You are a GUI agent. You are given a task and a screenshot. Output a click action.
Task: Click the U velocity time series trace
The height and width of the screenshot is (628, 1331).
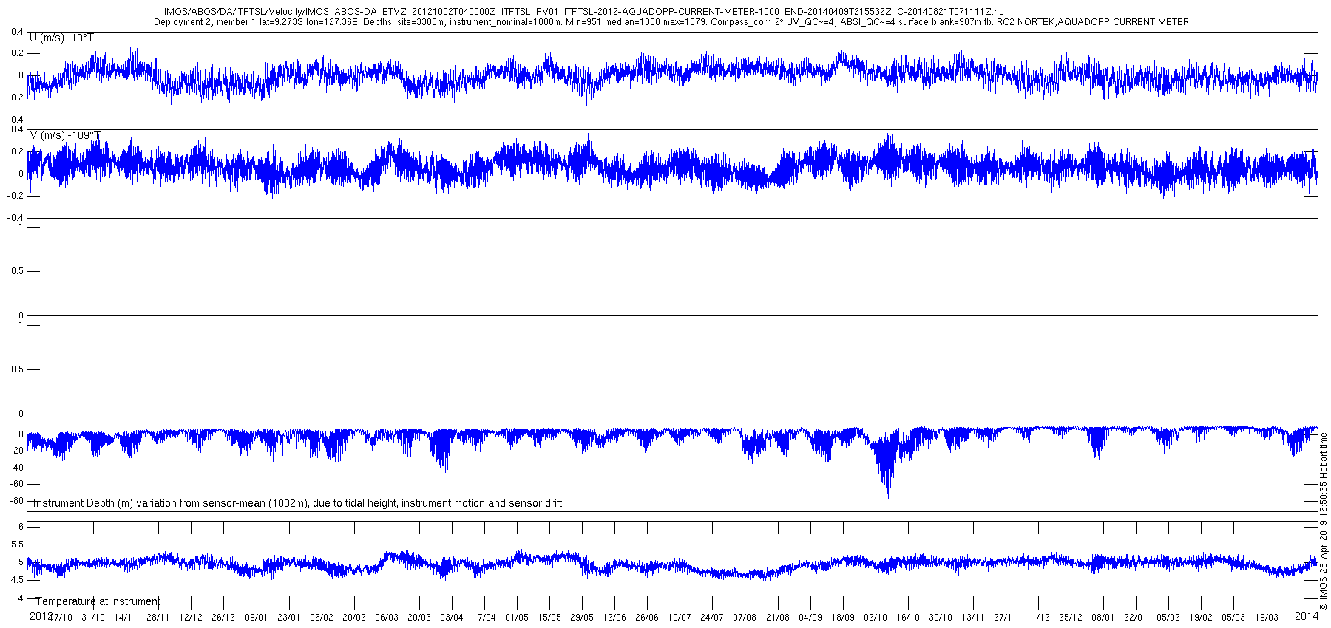672,74
